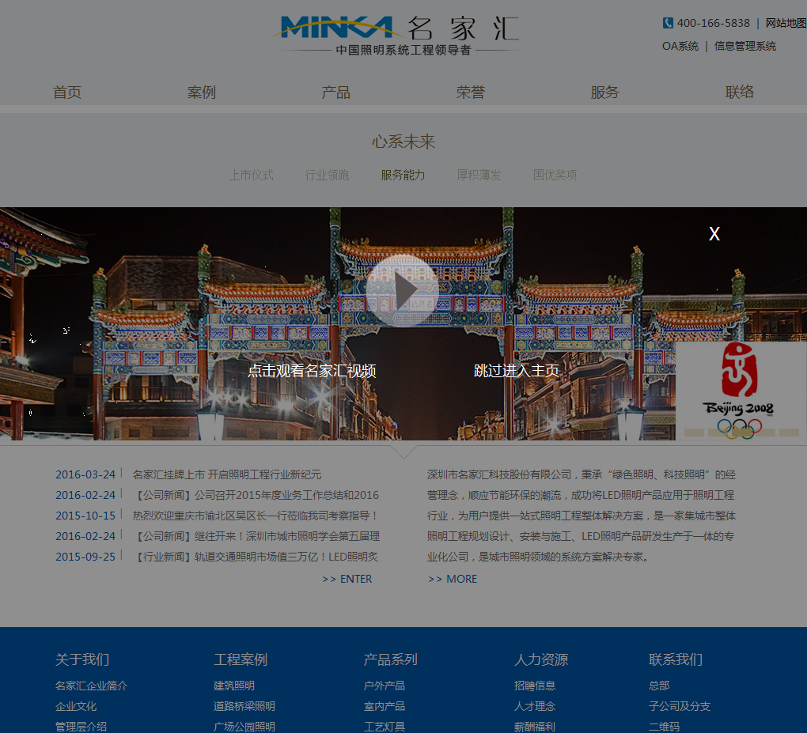Viewport: 807px width, 733px height.
Task: Open footer heading 人力资源
Action: [x=541, y=660]
